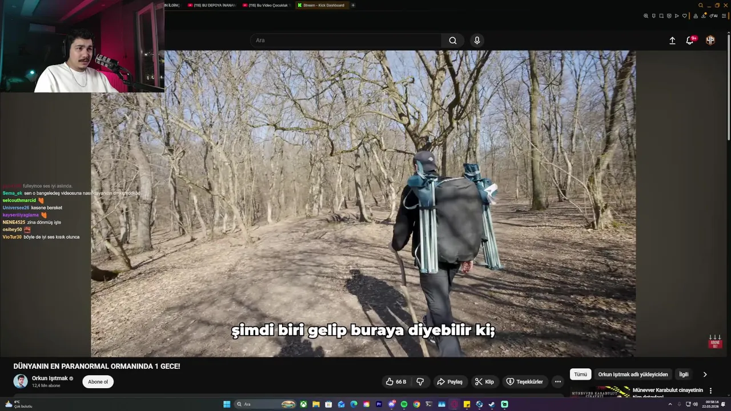Open Spotify from taskbar
Viewport: 731px width, 411px height.
pos(404,404)
